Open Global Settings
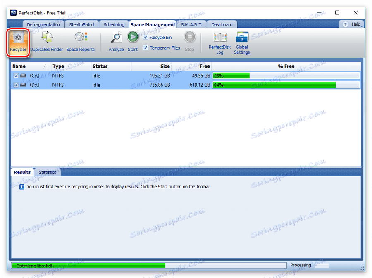The image size is (372, 278). pyautogui.click(x=242, y=41)
